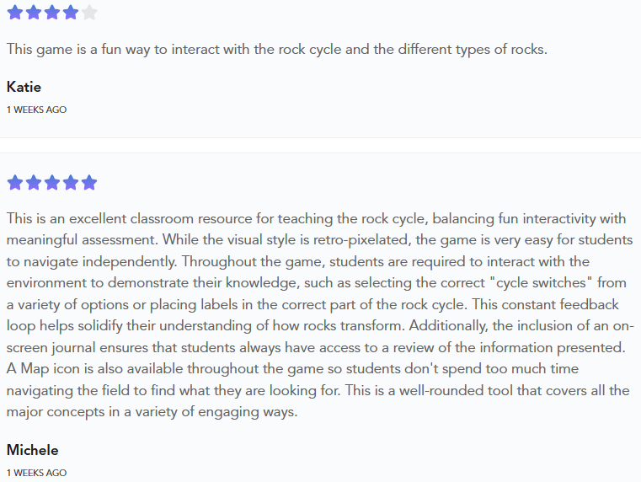Click the empty fifth star in Katie's rating
The image size is (641, 482).
[x=89, y=13]
